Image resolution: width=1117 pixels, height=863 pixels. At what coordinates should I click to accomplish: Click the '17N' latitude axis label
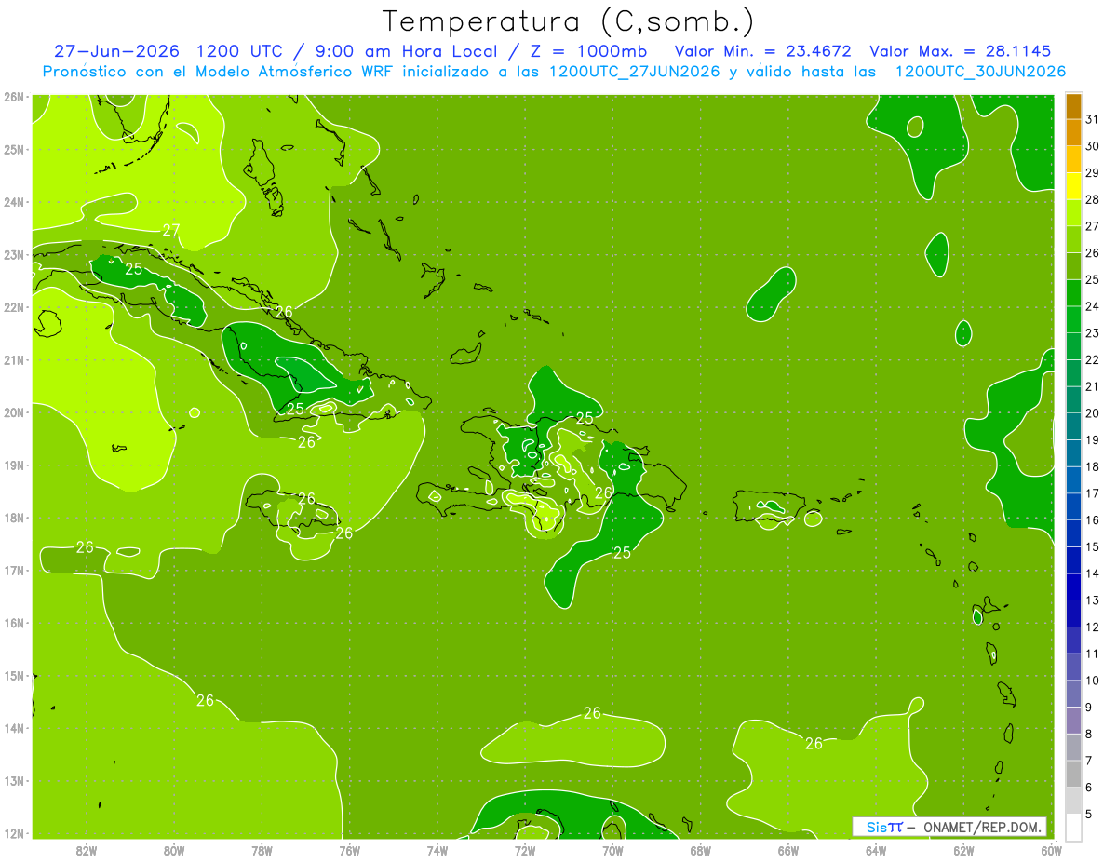click(14, 570)
